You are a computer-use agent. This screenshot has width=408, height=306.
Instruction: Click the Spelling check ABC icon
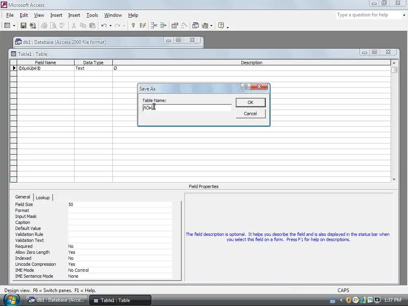[x=63, y=25]
